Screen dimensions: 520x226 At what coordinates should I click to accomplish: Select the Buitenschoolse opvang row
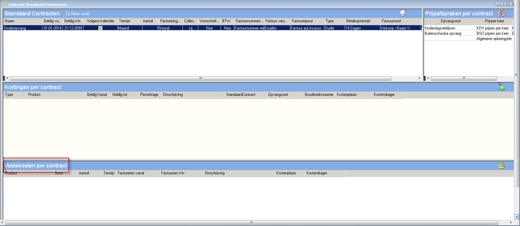[x=450, y=33]
